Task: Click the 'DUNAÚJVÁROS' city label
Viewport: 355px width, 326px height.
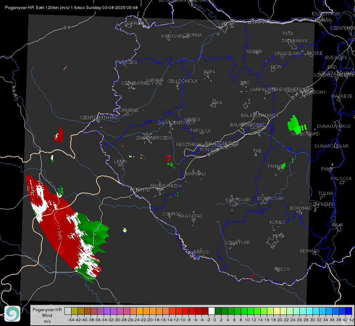Action: point(334,126)
